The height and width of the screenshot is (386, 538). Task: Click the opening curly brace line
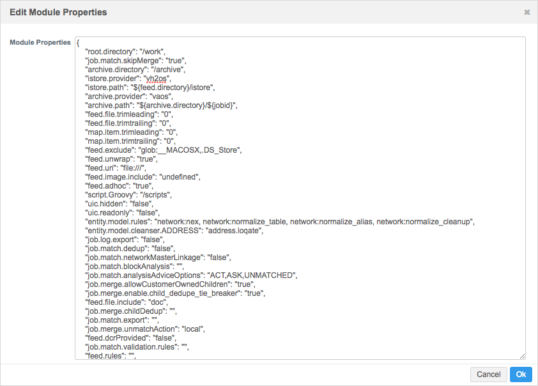click(78, 43)
